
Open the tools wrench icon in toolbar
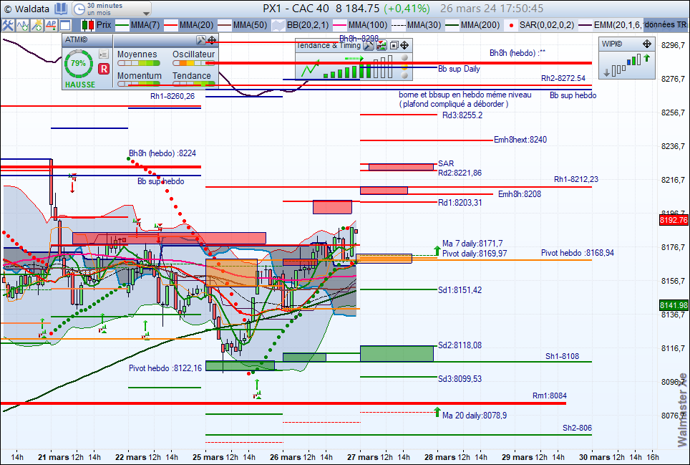coord(7,25)
